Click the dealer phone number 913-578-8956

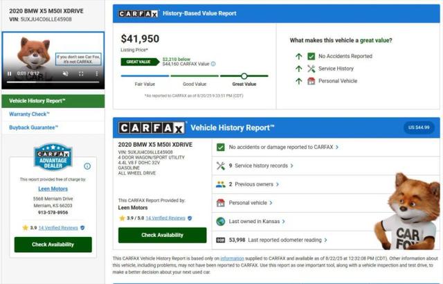(53, 213)
